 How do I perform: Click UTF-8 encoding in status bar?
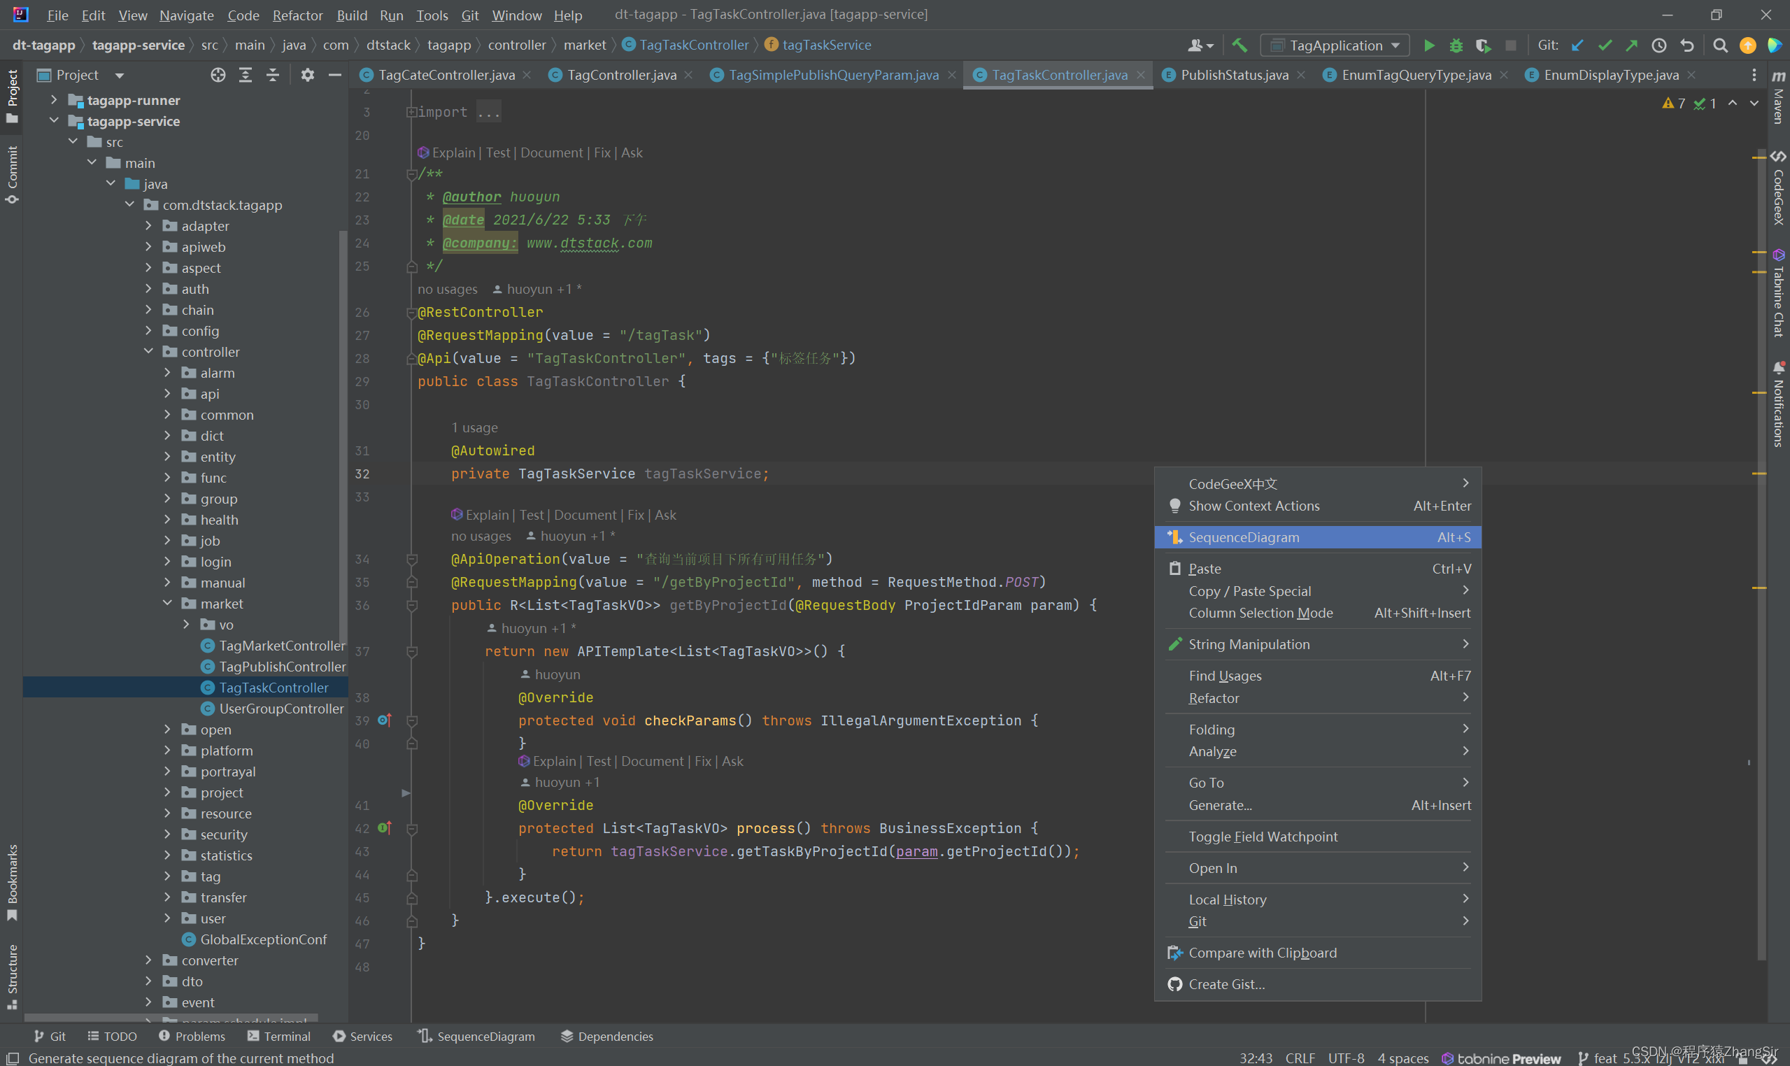click(1346, 1058)
